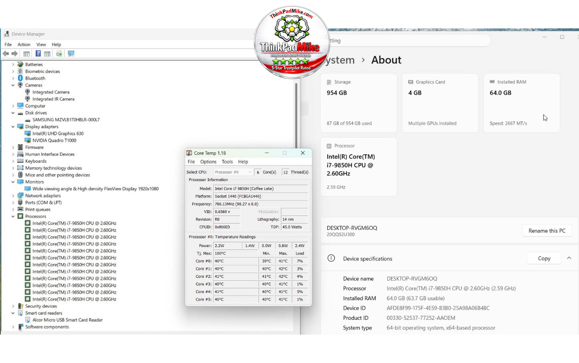Click the Integrated IR Camera icon
This screenshot has width=579, height=363.
click(28, 99)
